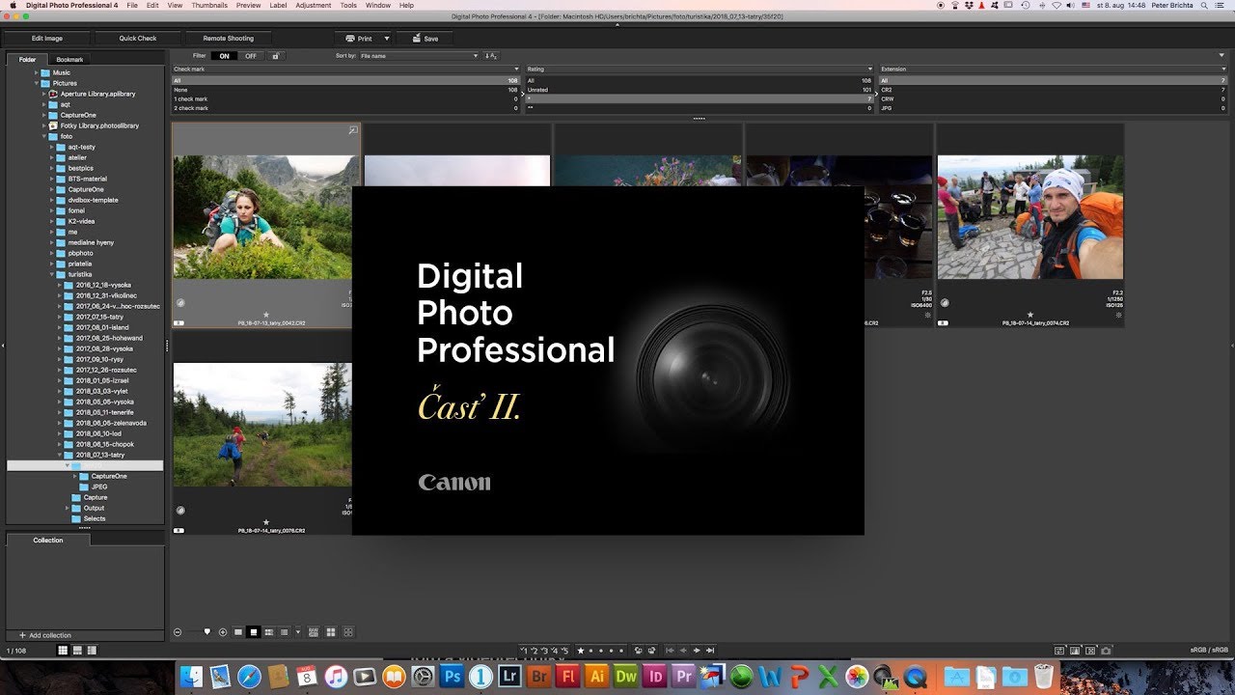Open Finder from the dock
This screenshot has height=695, width=1235.
191,677
